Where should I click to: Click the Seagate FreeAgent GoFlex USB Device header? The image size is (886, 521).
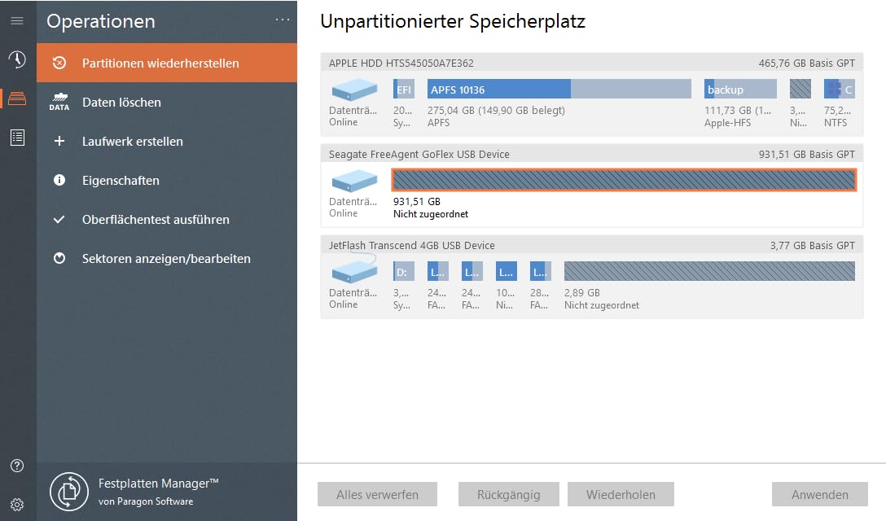pos(419,155)
